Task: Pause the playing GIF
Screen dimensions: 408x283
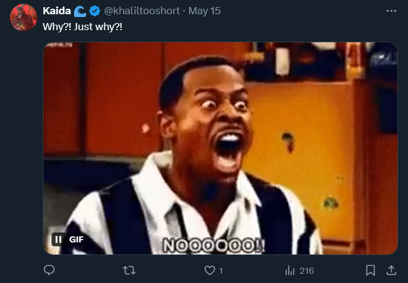Action: click(x=58, y=239)
